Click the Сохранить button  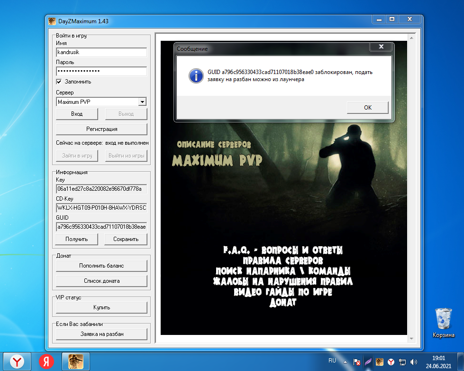(x=126, y=239)
